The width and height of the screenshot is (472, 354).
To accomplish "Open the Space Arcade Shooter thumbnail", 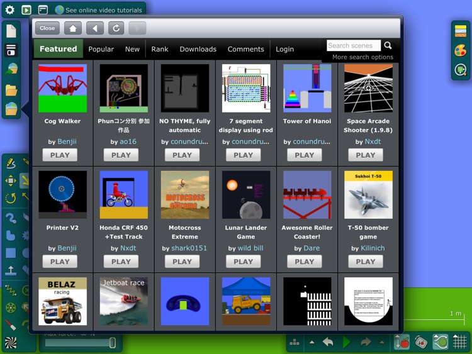I will 368,89.
